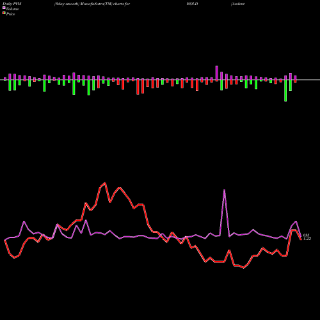The image size is (320, 320).
Task: Click the Volume legend color swatch
Action: click(x=4, y=8)
